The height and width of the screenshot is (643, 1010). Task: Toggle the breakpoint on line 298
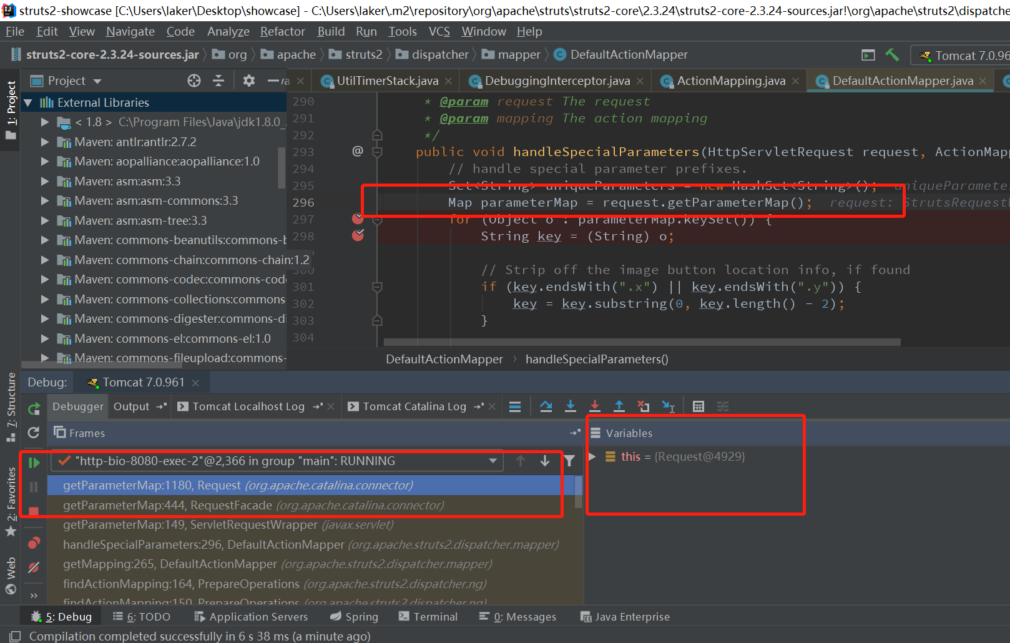(358, 235)
